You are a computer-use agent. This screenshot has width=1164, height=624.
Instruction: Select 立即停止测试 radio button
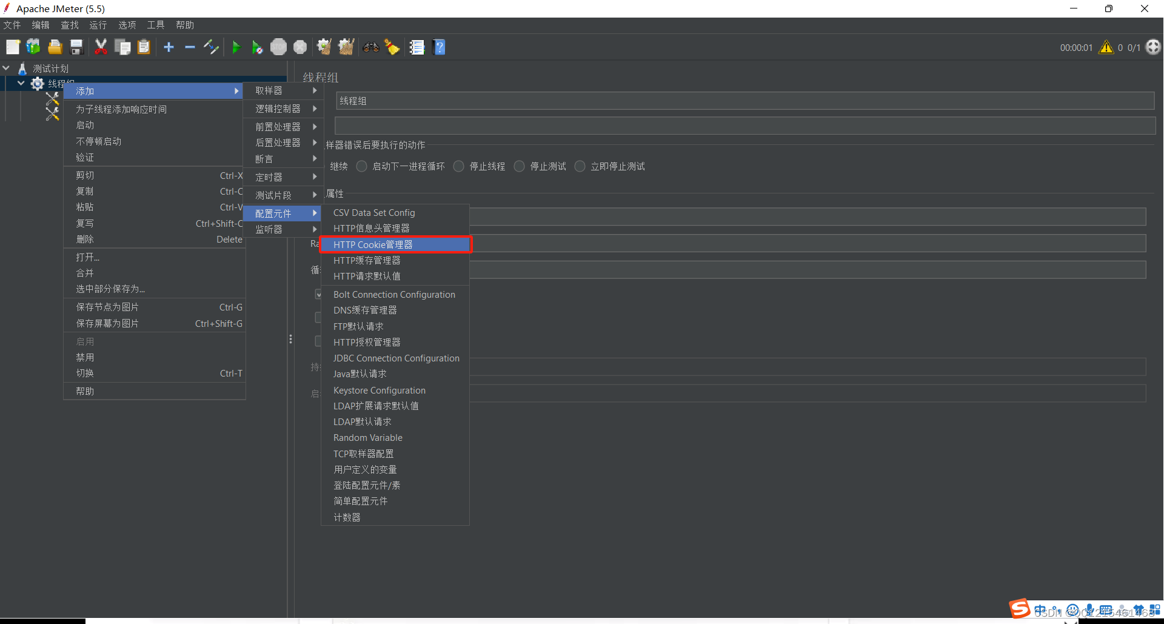[580, 166]
